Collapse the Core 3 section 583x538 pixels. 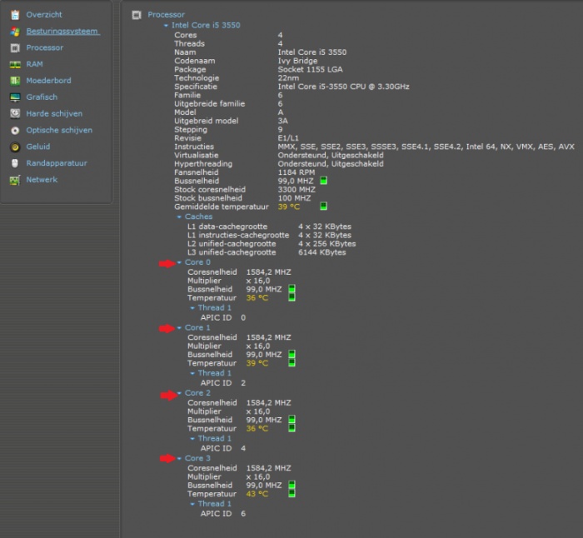pos(179,458)
